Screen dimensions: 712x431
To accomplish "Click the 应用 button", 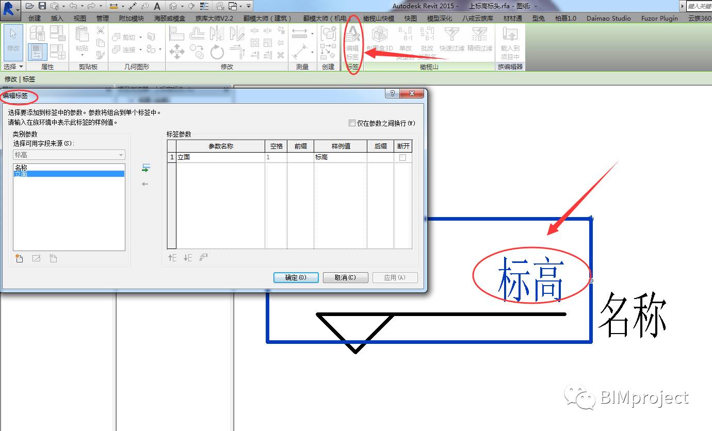I will [395, 277].
